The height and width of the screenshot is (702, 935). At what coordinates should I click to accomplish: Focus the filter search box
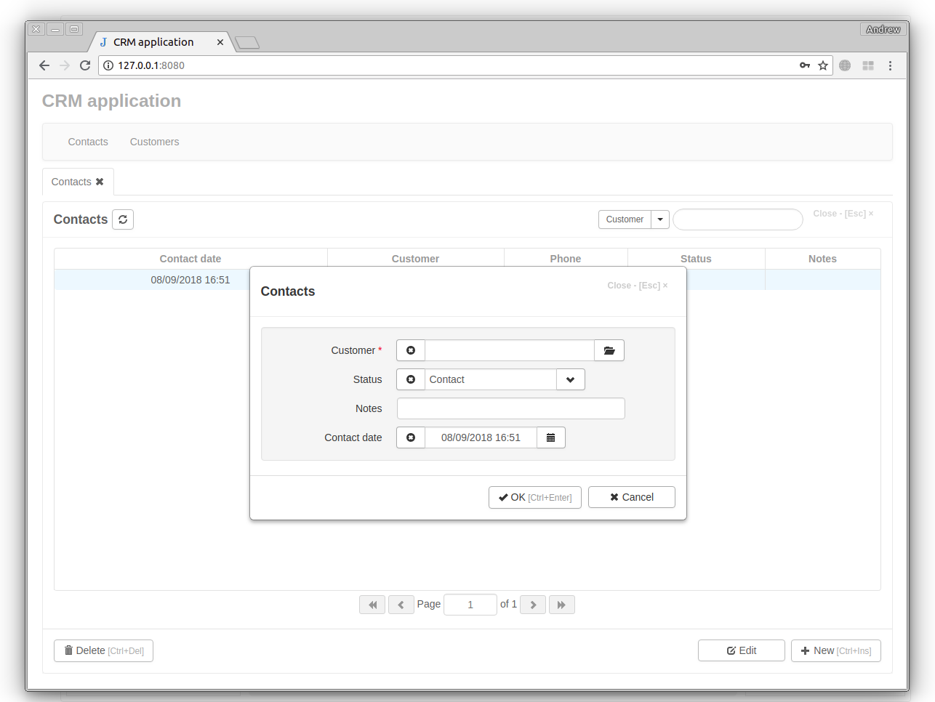pyautogui.click(x=738, y=219)
